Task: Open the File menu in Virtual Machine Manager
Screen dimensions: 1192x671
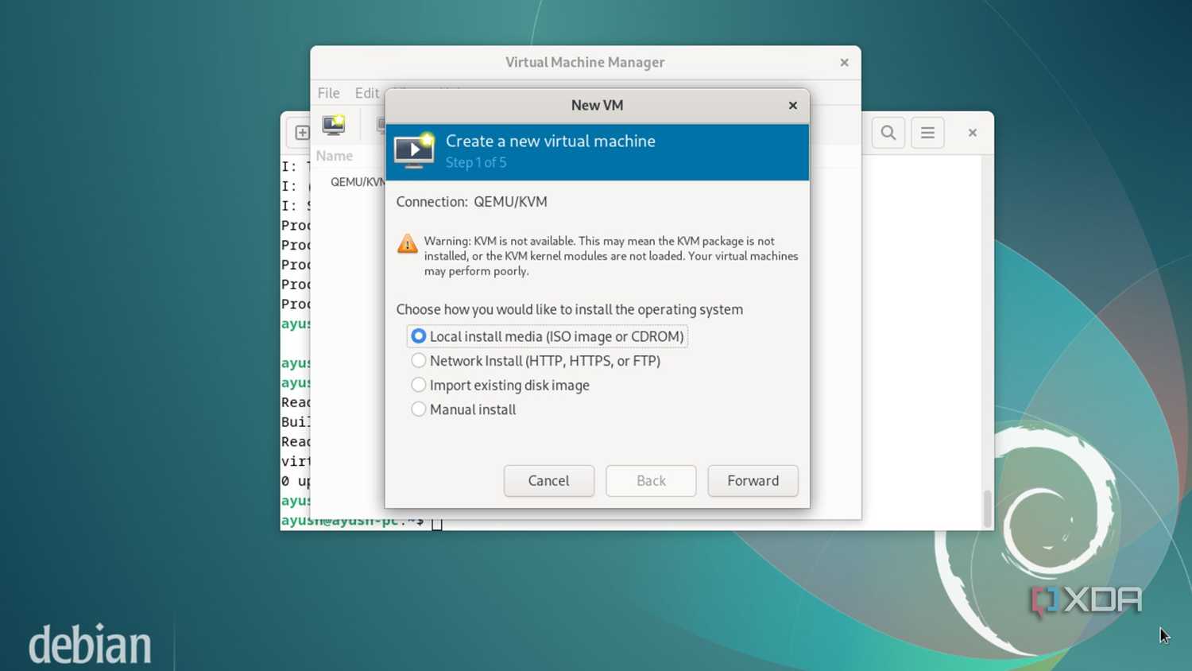Action: 328,93
